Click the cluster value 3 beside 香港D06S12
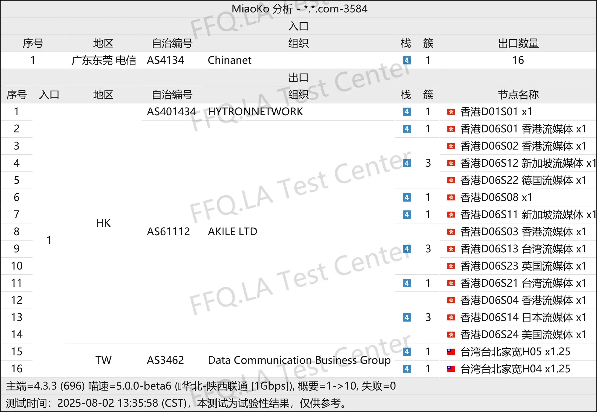Image resolution: width=597 pixels, height=412 pixels. click(x=428, y=163)
